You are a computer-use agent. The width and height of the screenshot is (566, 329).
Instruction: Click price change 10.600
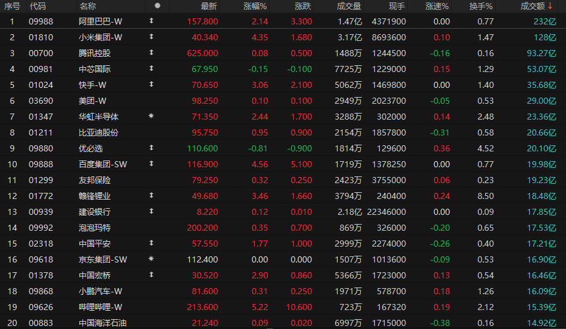pos(299,308)
